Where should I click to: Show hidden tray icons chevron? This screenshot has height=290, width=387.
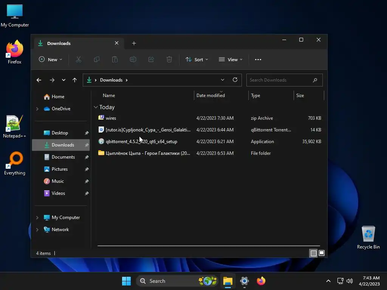[x=328, y=281]
